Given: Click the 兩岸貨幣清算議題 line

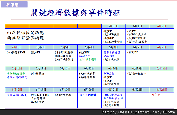Looking at the screenshot, I should point(25,38).
